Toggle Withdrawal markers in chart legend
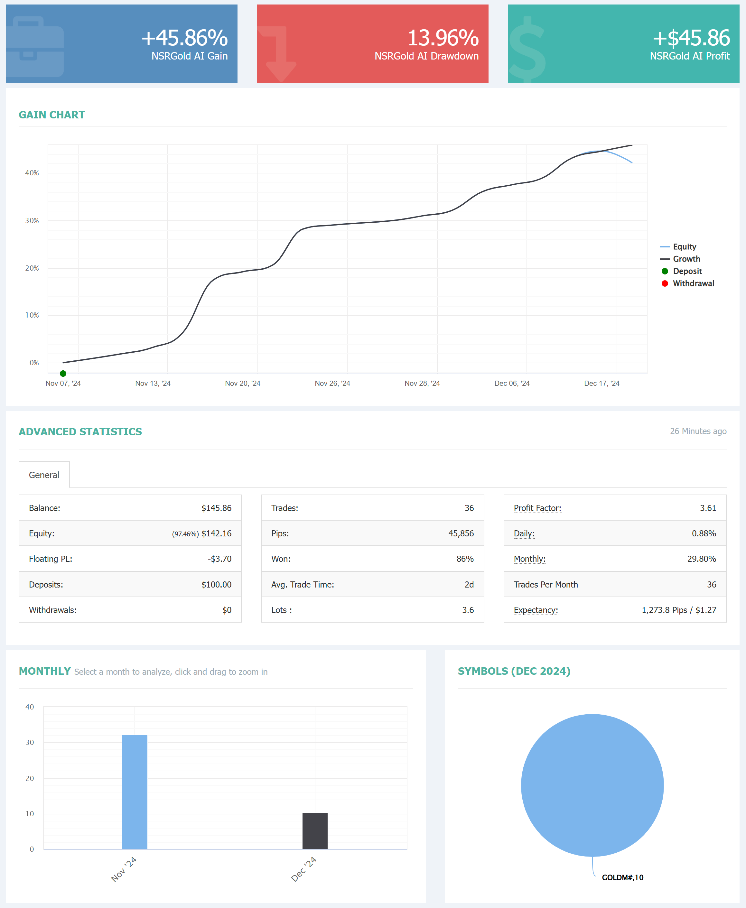This screenshot has width=746, height=908. [x=693, y=283]
